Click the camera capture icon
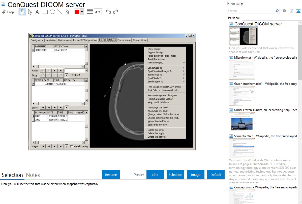 point(284,11)
